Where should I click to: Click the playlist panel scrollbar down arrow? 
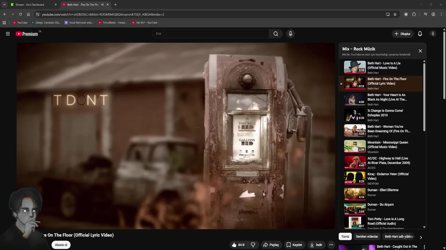pos(424,227)
